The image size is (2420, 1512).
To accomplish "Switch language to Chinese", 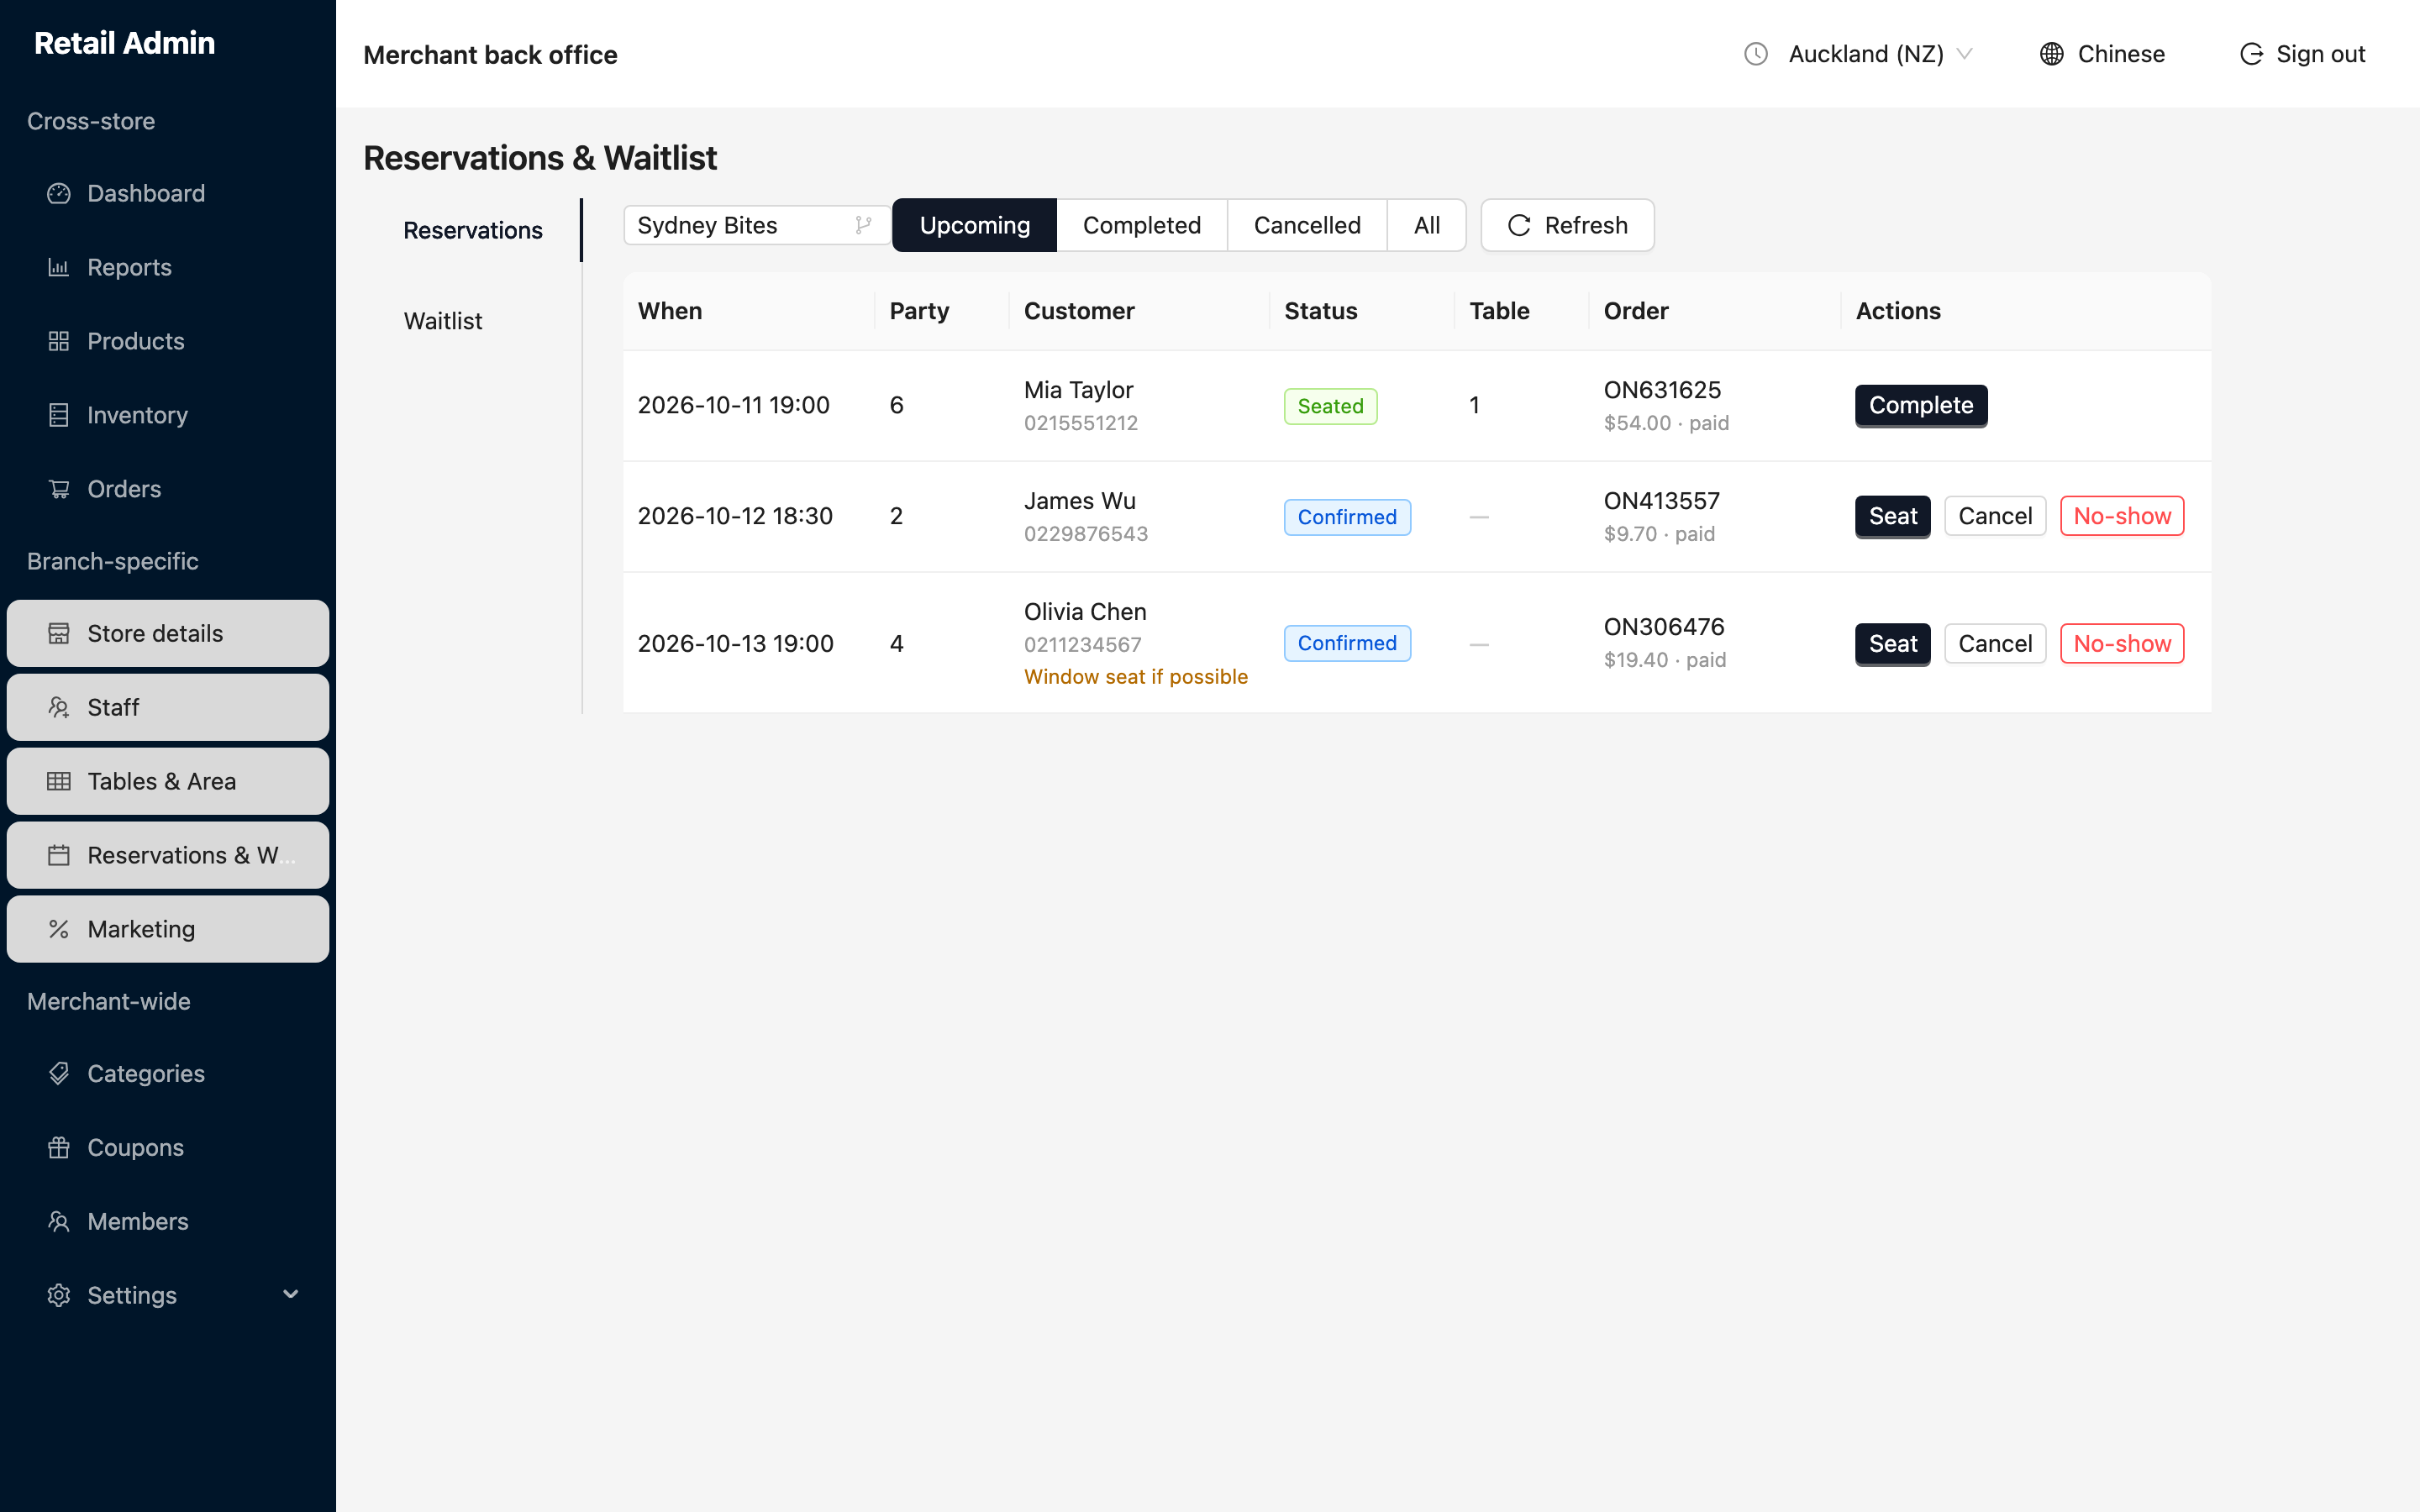I will pos(2102,54).
